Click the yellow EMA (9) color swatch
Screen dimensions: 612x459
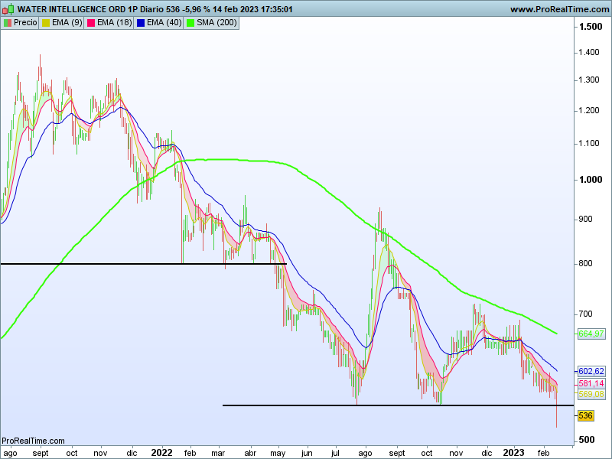[46, 23]
